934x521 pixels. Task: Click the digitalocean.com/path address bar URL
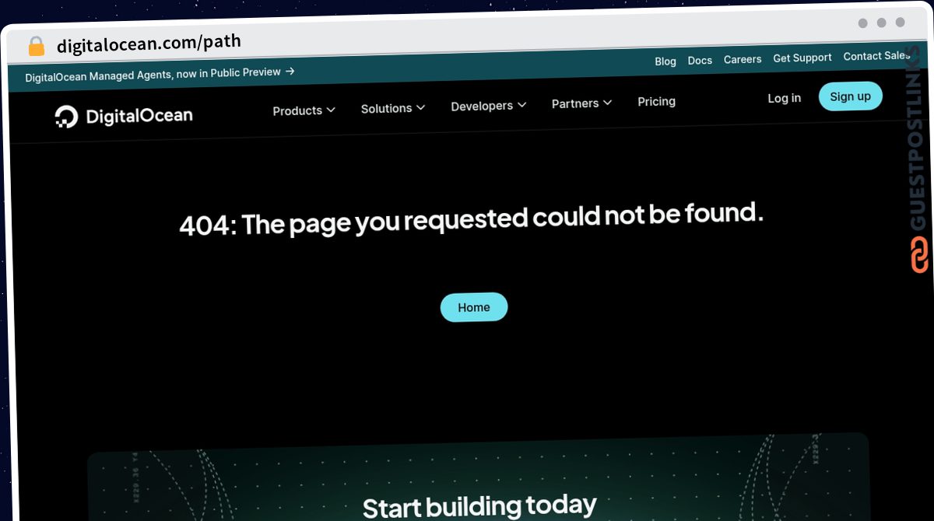149,44
